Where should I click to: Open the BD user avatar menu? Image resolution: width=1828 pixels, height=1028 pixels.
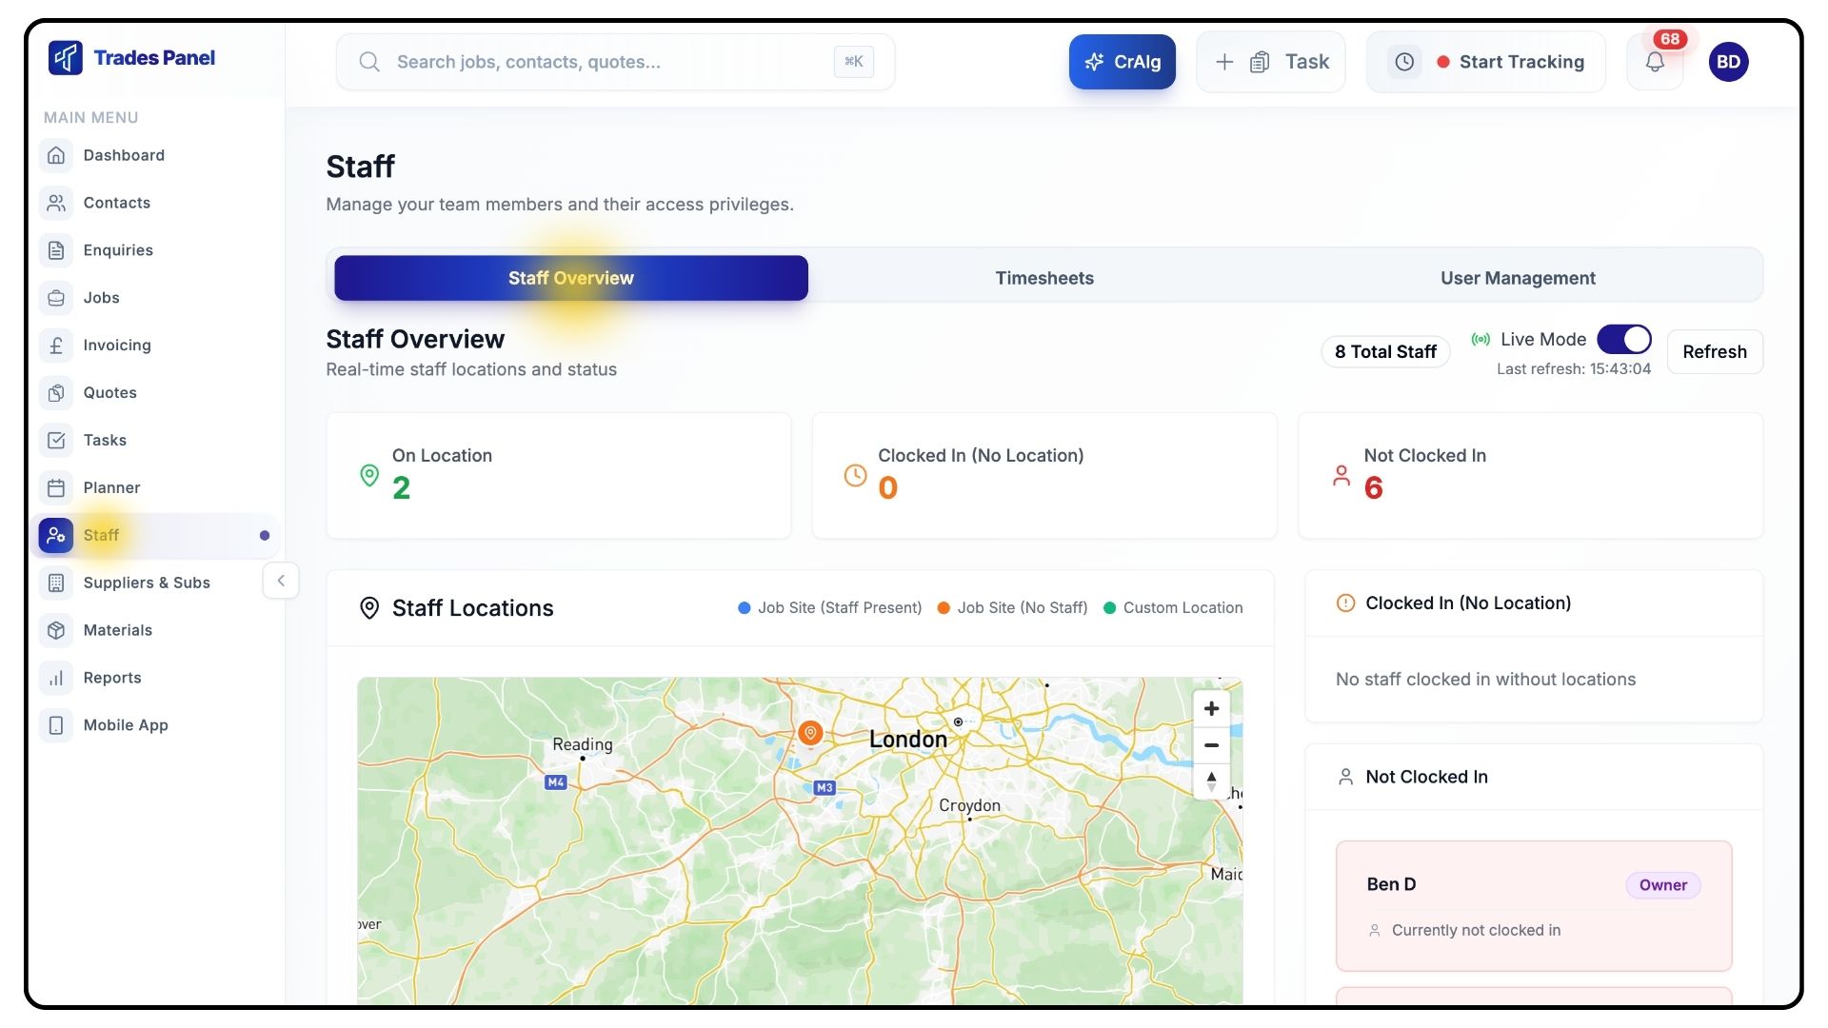point(1728,62)
